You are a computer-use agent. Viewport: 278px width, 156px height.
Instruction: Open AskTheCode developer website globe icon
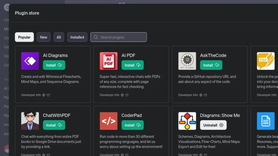coord(201,95)
